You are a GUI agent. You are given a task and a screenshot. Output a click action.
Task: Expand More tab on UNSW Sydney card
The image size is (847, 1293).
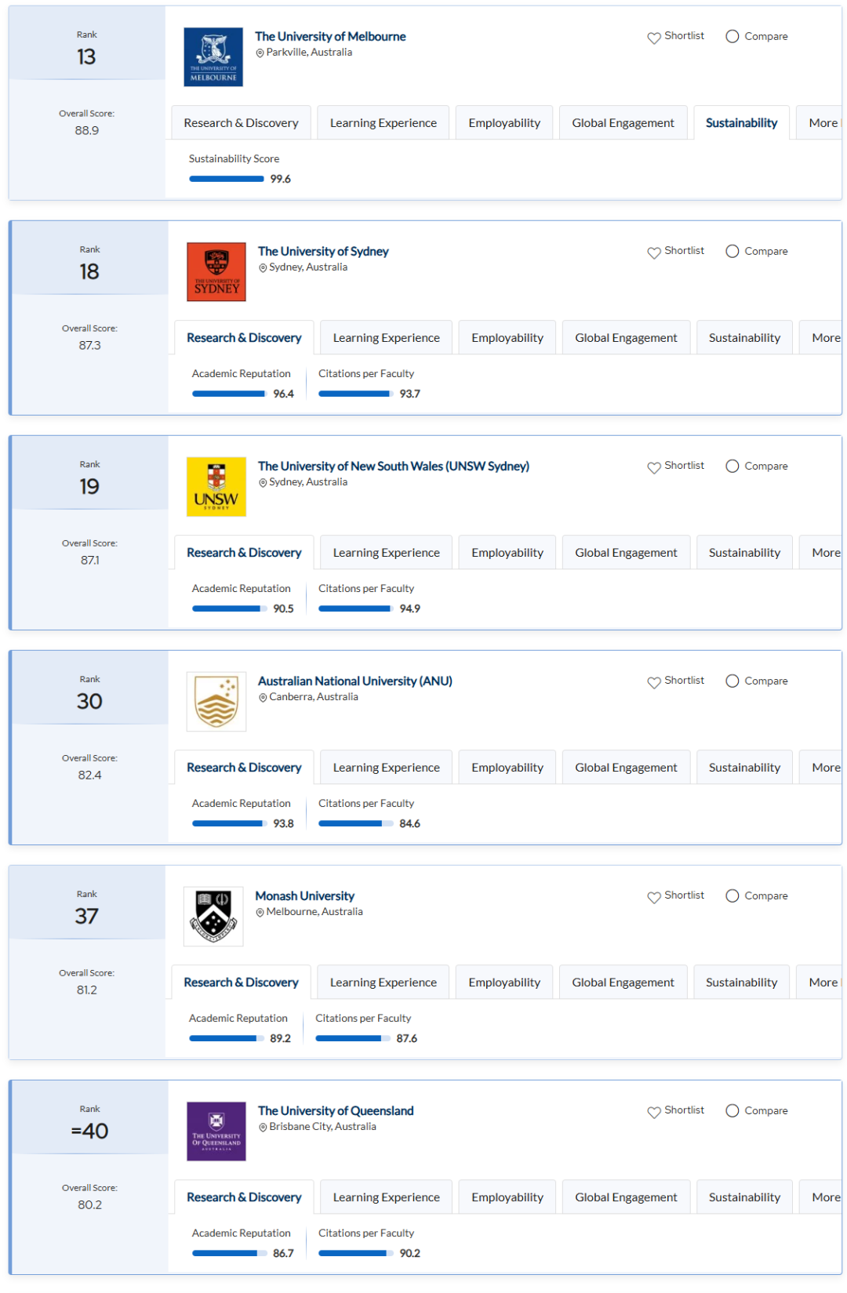click(x=822, y=553)
